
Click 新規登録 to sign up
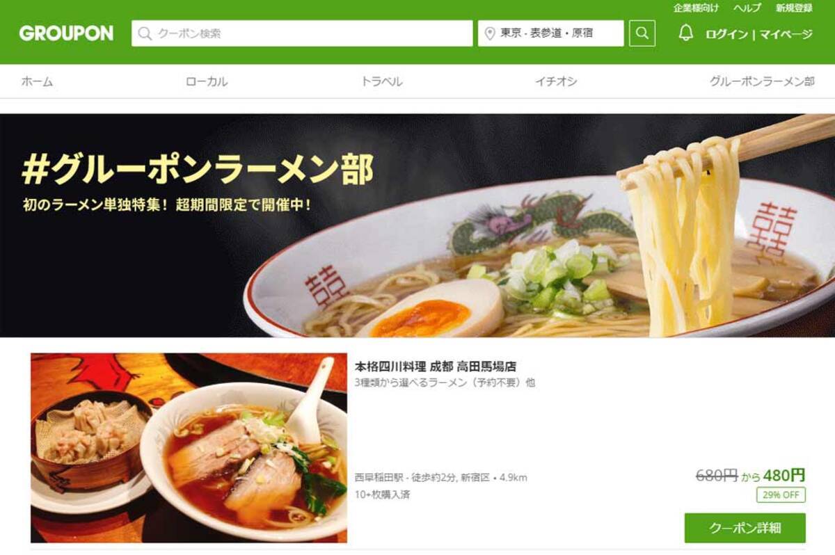794,8
